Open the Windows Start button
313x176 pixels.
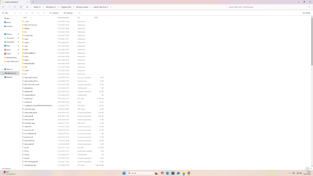coord(124,173)
